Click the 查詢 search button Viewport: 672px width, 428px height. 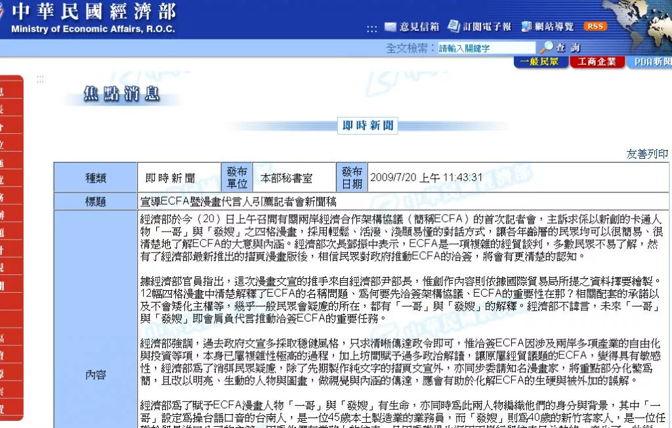click(x=568, y=47)
